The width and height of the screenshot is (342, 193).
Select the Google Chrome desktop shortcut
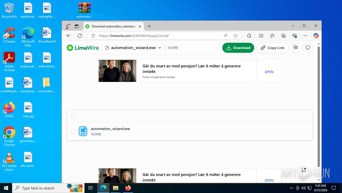click(x=9, y=136)
